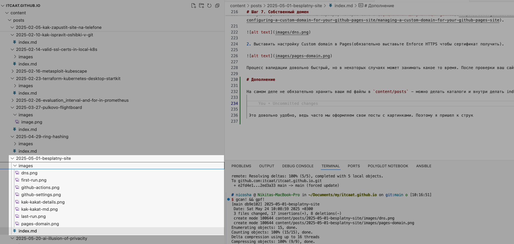Expand 2025-02-26-evaluation_interval-and-for-in-prometheus folder
Screen dimensions: 514x244
tap(12, 100)
